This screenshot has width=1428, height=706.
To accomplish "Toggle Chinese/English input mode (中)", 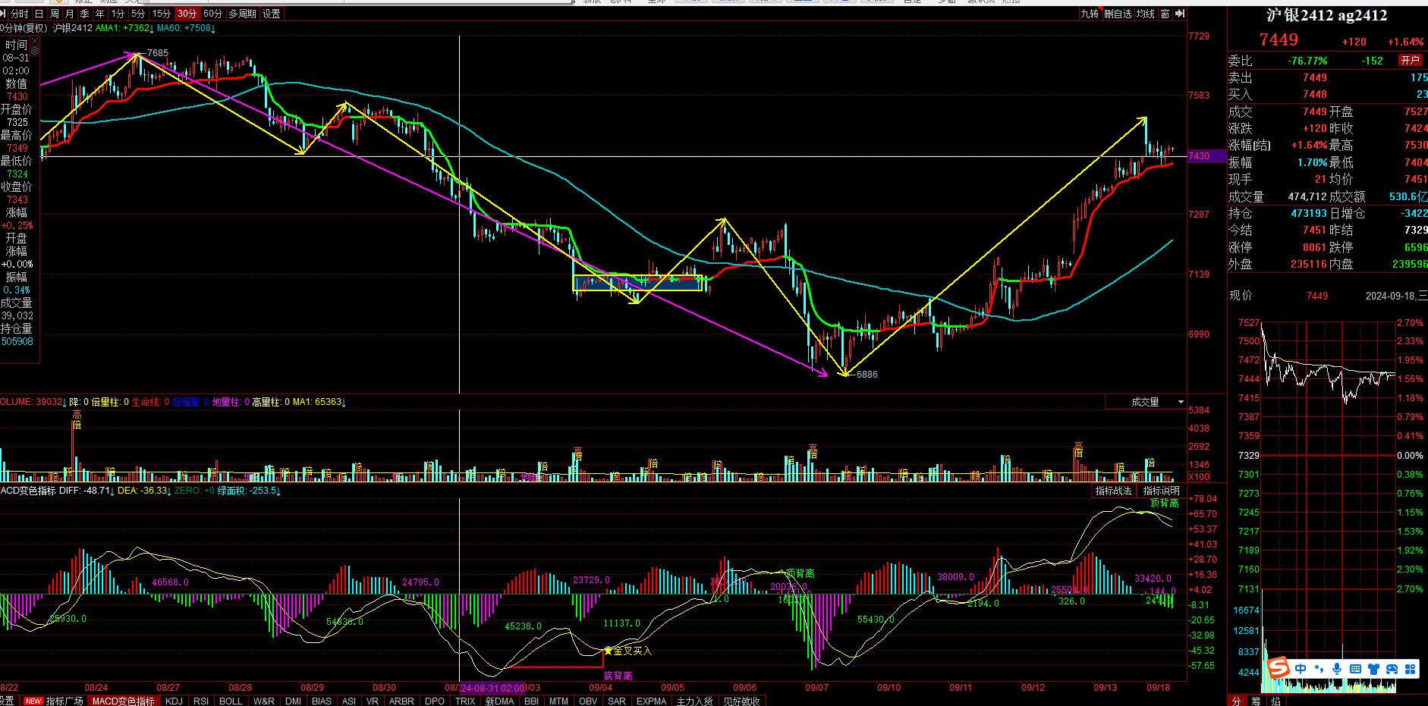I will tap(1301, 669).
